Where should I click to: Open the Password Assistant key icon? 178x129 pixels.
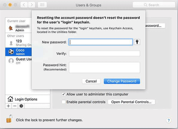[x=137, y=42]
